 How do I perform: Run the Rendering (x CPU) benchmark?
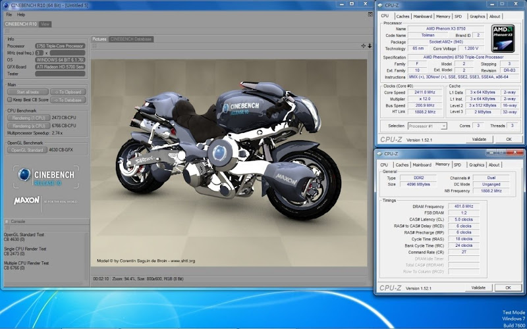[x=28, y=126]
